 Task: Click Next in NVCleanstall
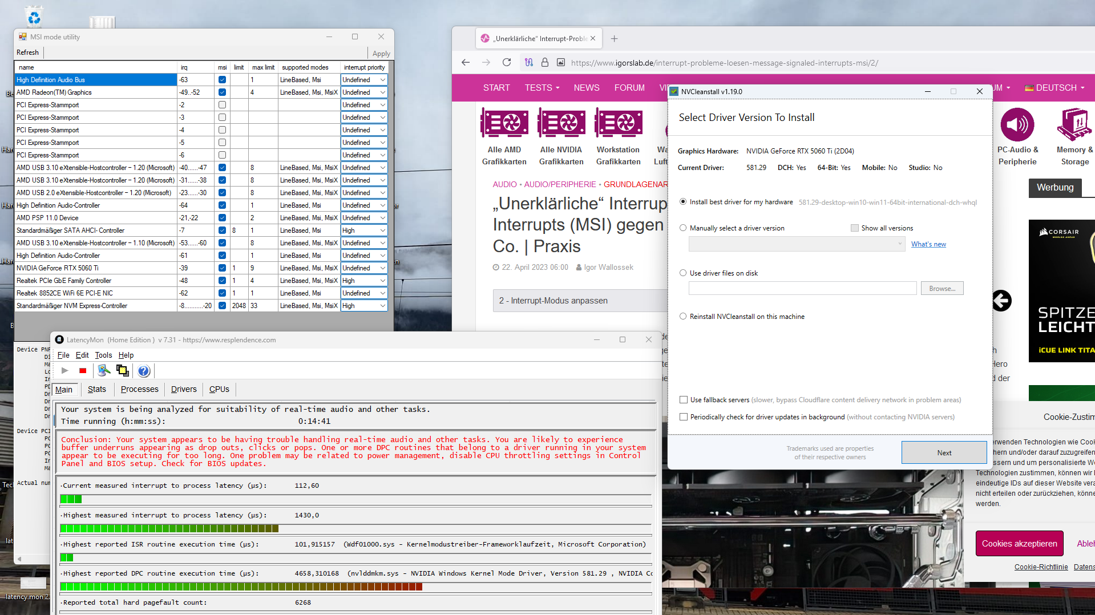click(944, 452)
